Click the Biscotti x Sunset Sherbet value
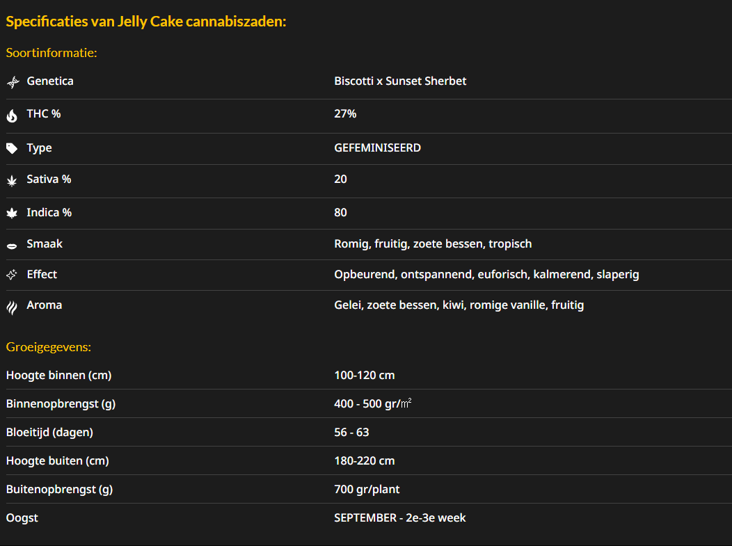 pos(400,81)
